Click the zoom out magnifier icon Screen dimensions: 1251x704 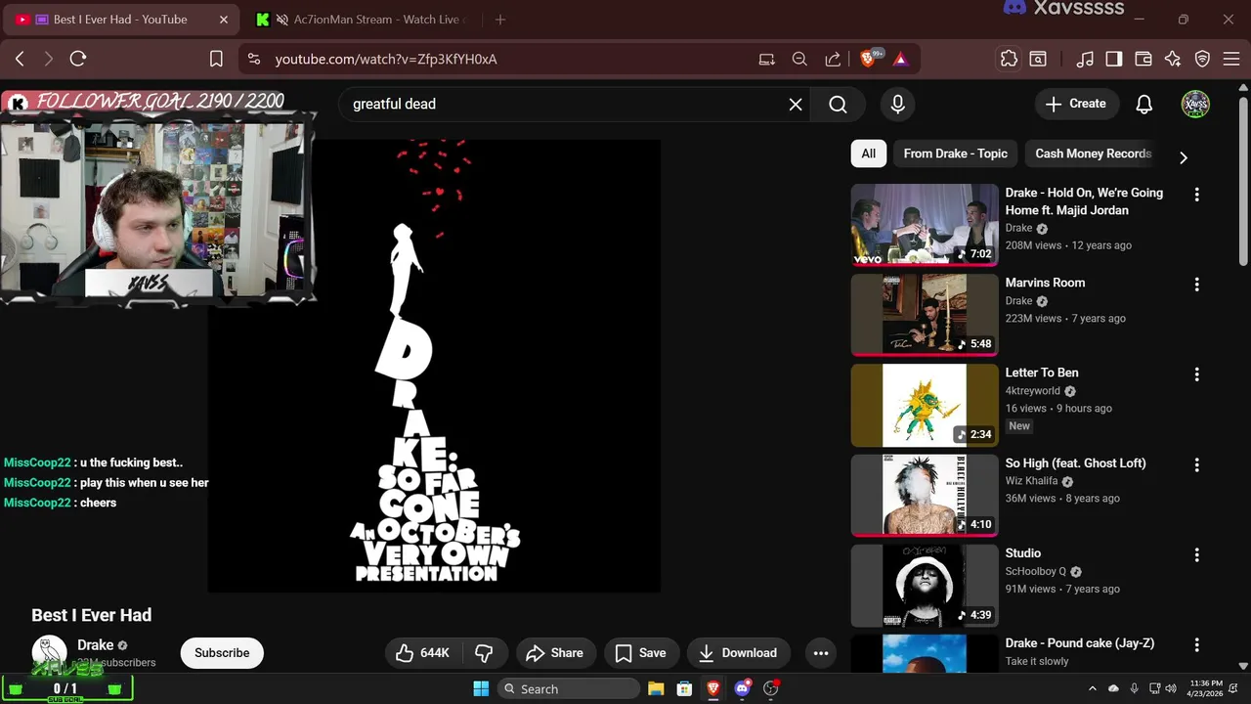pyautogui.click(x=799, y=59)
